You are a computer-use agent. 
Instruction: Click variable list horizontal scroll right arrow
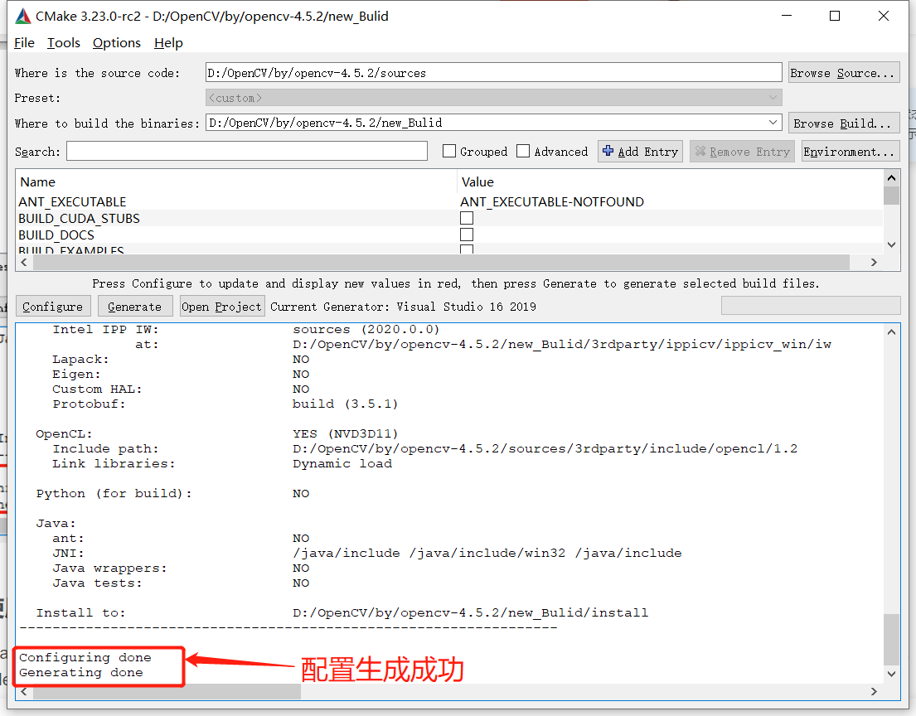874,262
